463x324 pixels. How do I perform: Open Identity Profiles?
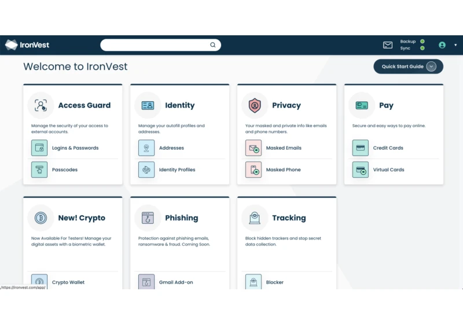pos(177,170)
